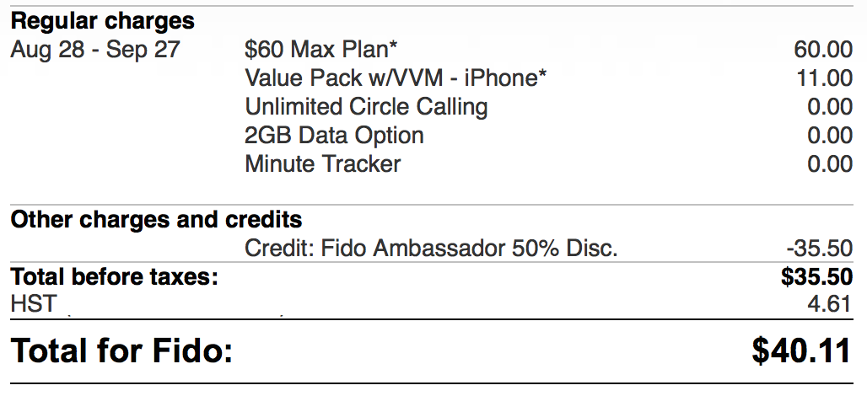Click the Minute Tracker line item
The width and height of the screenshot is (867, 396).
tap(322, 163)
